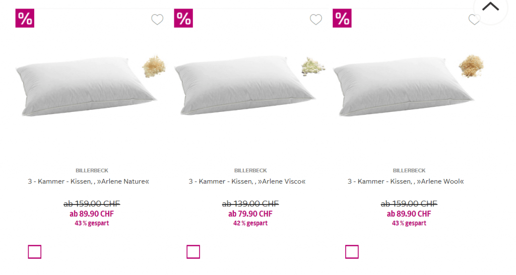Click the heart icon for Arlene Visco

pyautogui.click(x=316, y=20)
